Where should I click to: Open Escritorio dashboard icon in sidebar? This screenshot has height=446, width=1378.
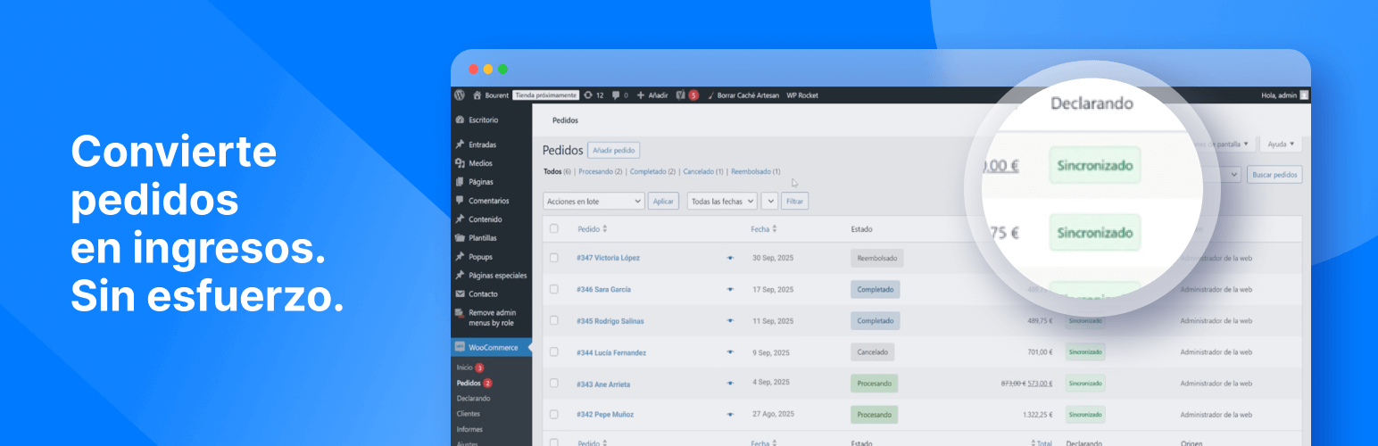(x=460, y=120)
